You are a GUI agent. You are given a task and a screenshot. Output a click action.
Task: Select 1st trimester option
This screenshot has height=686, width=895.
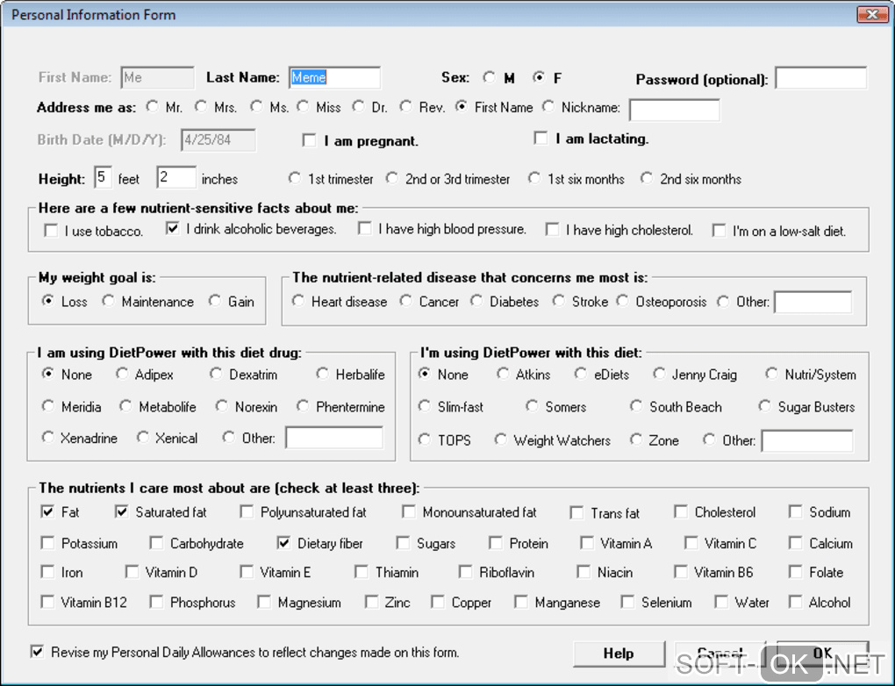tap(295, 179)
